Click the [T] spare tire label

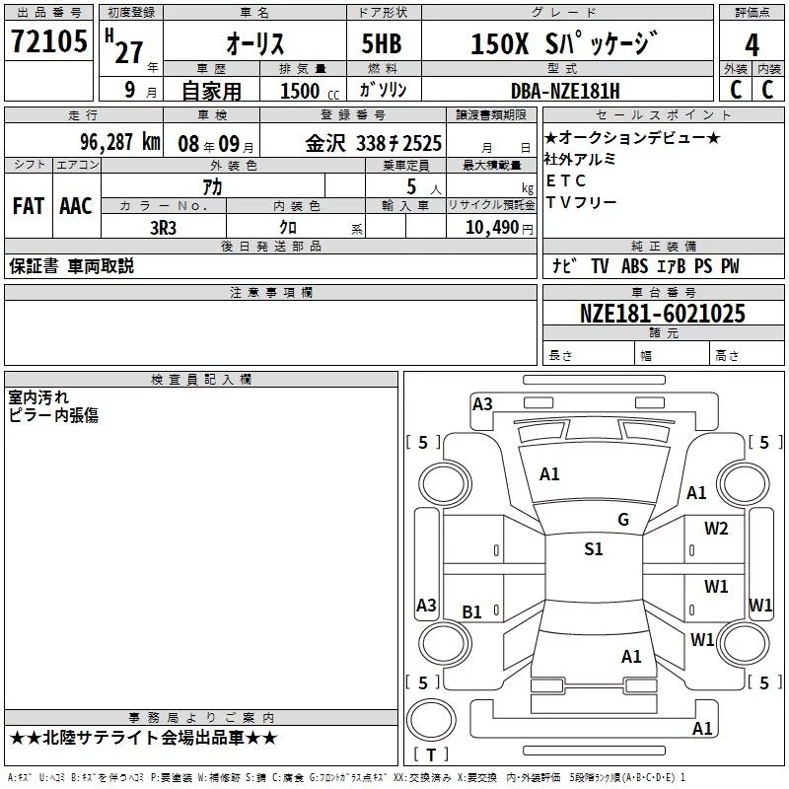point(431,754)
